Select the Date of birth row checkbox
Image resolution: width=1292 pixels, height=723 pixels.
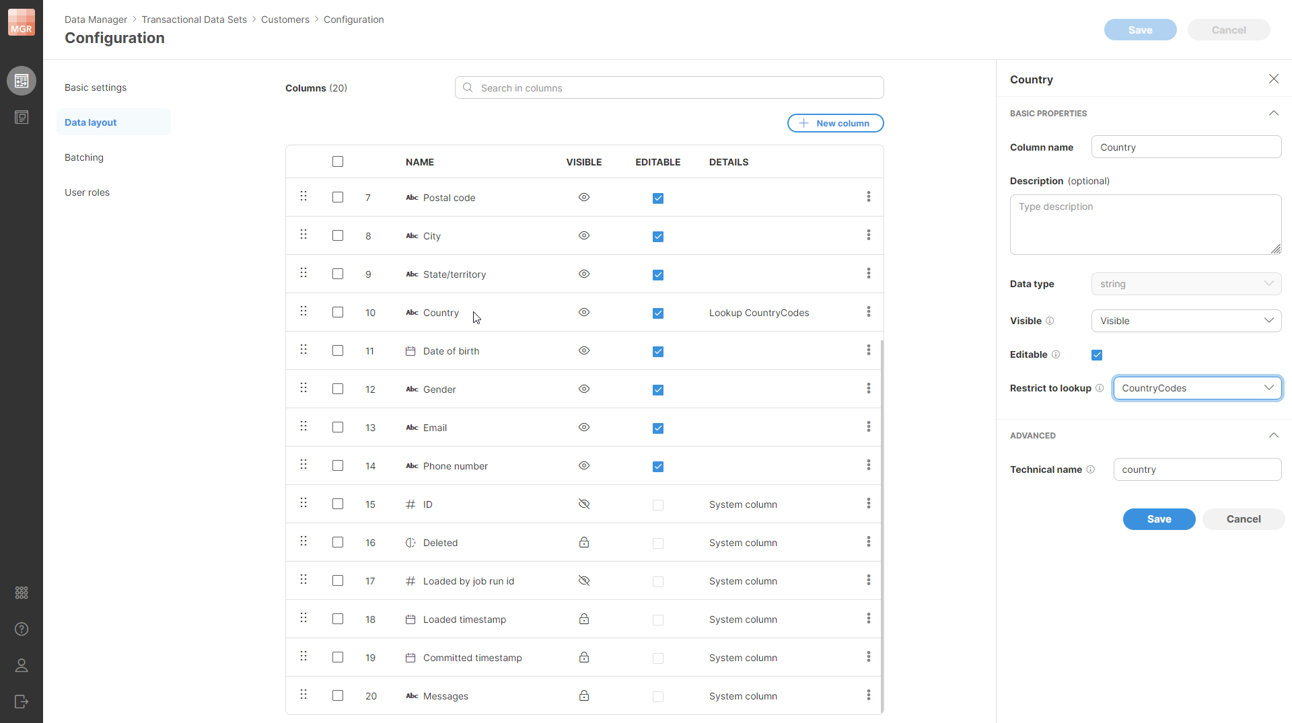pos(338,350)
